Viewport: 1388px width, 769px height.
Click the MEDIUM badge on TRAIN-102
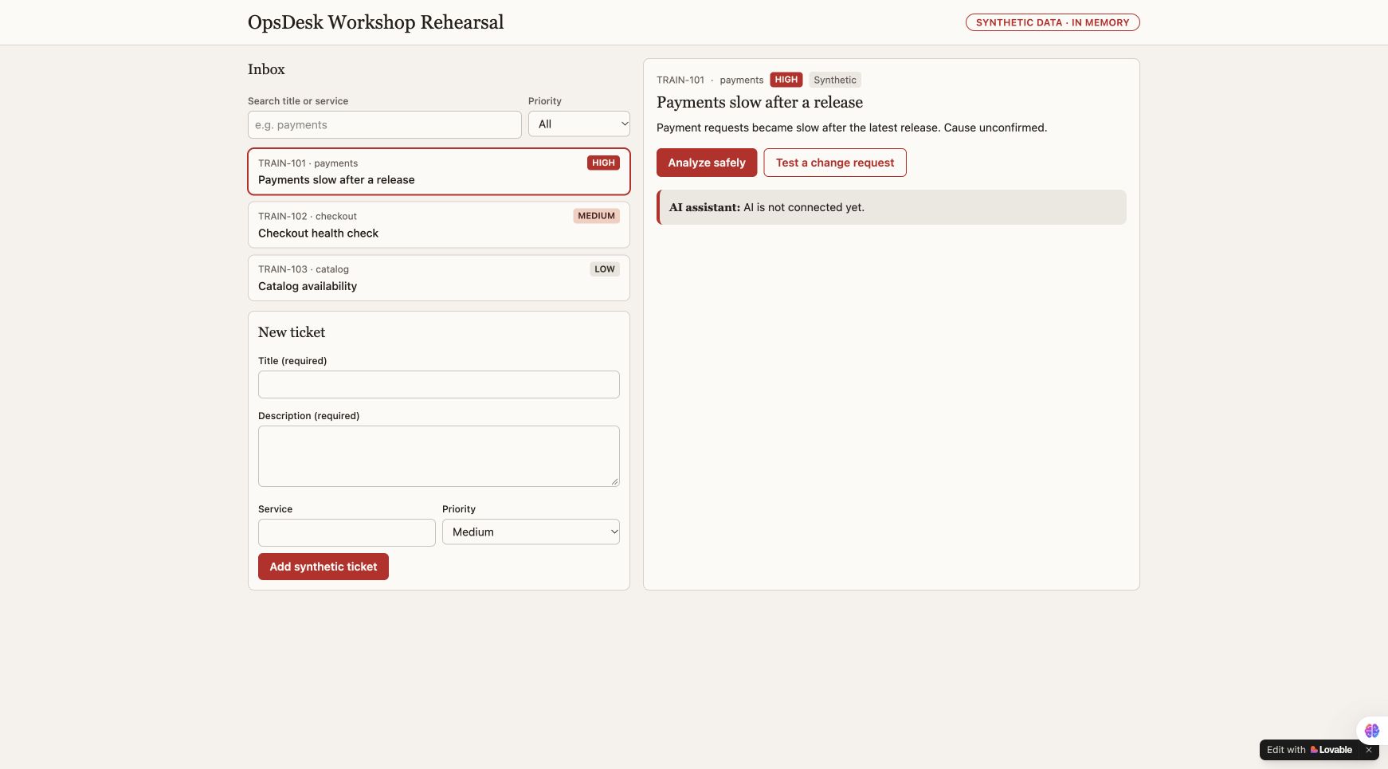(597, 216)
